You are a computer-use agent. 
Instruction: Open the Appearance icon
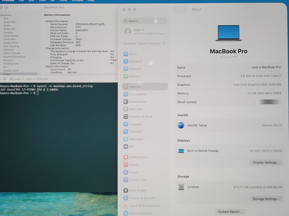(x=126, y=102)
